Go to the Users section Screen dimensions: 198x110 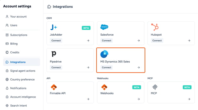pos(22,25)
